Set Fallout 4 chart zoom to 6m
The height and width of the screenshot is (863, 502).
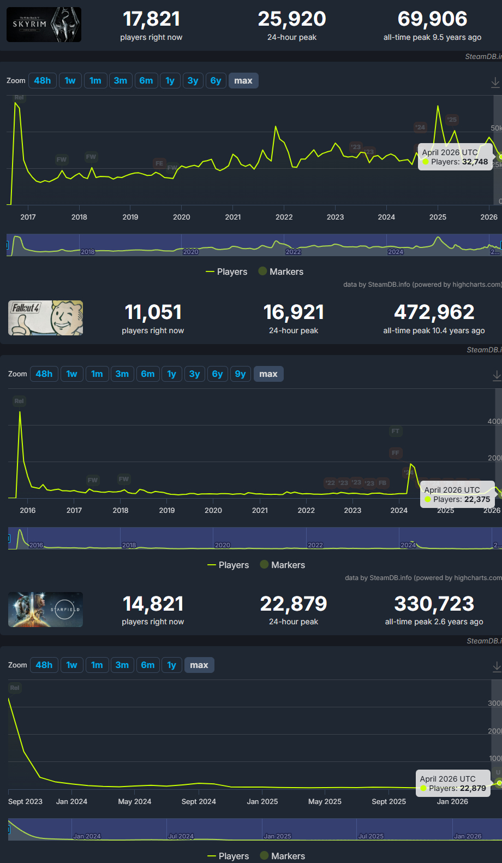click(x=148, y=374)
